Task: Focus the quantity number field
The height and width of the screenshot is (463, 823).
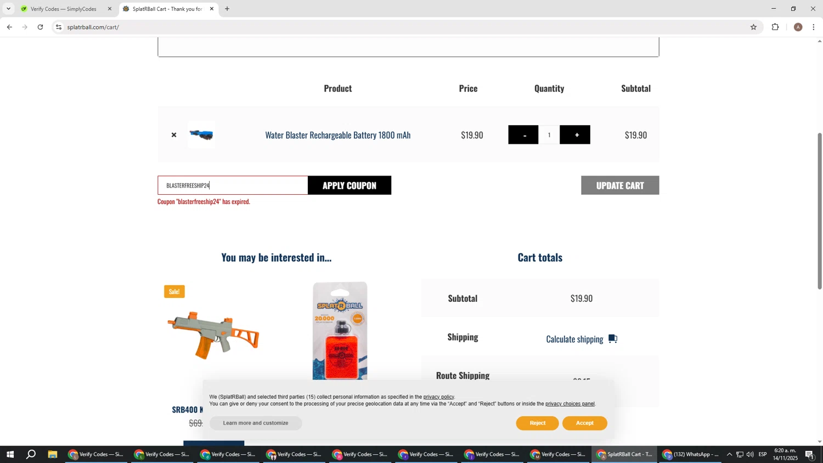Action: (x=549, y=135)
